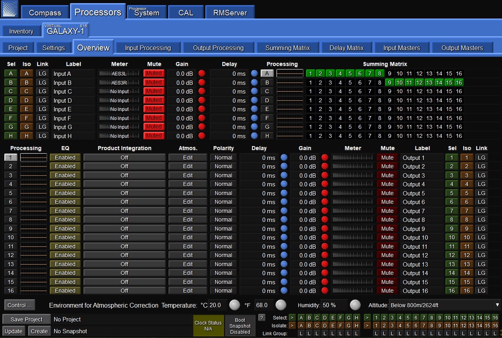Click the Humidity adjustment knob

coord(355,305)
